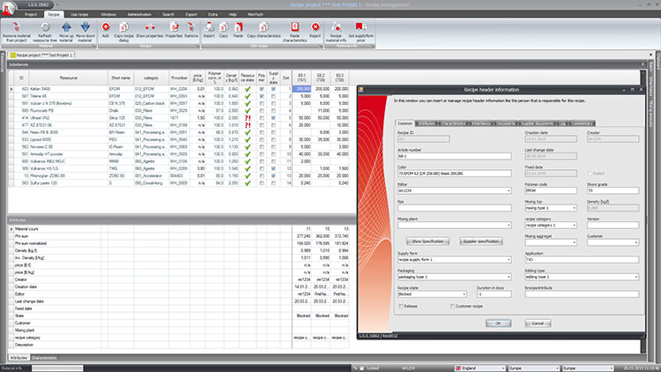Image resolution: width=661 pixels, height=372 pixels.
Task: Click Show properties ribbon icon
Action: (150, 27)
